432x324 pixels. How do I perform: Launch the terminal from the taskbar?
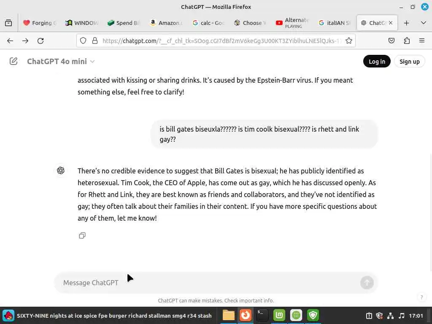coord(262,316)
